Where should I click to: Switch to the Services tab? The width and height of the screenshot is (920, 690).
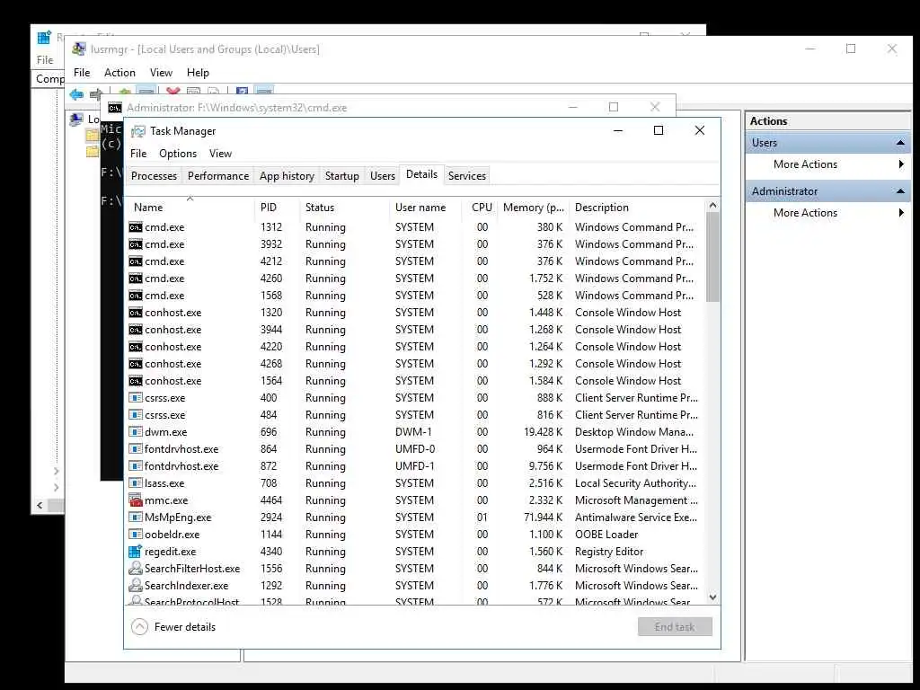click(467, 176)
